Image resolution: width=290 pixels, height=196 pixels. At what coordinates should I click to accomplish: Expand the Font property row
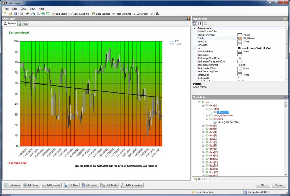(195, 48)
